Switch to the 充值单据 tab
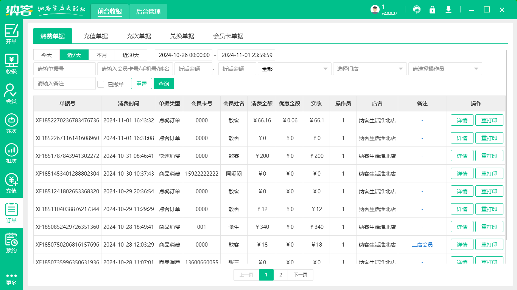Viewport: 517px width, 290px height. (x=96, y=35)
